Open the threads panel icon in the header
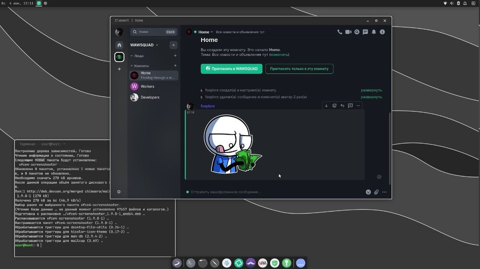The image size is (480, 269). pos(365,32)
